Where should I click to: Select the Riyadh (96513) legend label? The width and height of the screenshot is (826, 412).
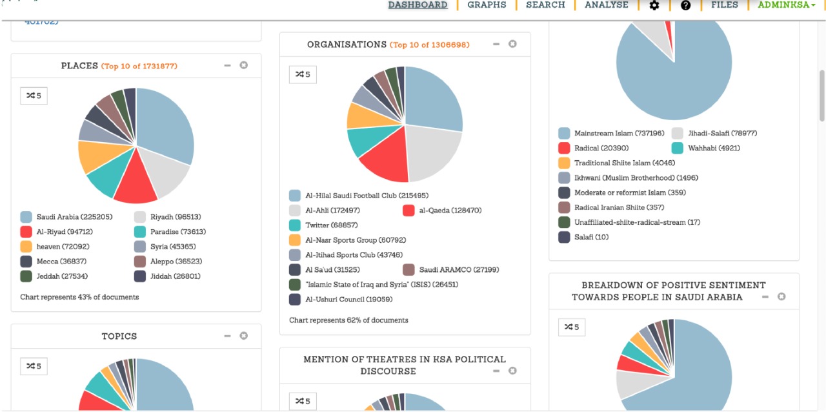tap(176, 217)
